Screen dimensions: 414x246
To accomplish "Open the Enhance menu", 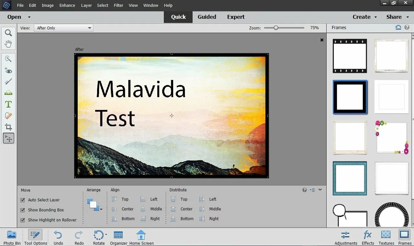I will (x=67, y=5).
